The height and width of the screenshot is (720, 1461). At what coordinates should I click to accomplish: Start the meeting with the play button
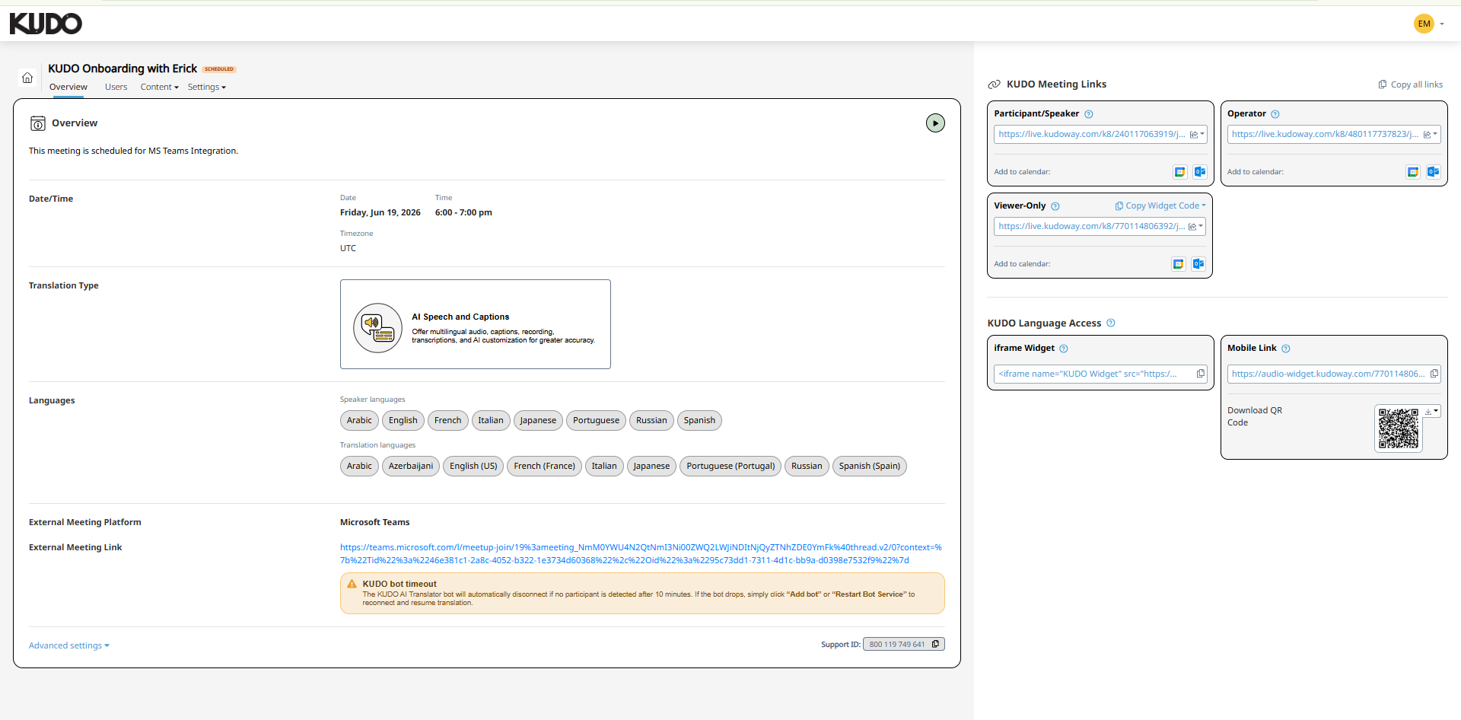[935, 123]
